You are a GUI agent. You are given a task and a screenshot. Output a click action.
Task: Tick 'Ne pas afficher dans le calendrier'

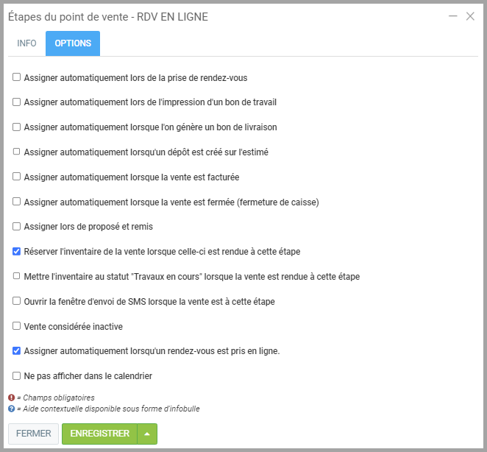[x=17, y=375]
